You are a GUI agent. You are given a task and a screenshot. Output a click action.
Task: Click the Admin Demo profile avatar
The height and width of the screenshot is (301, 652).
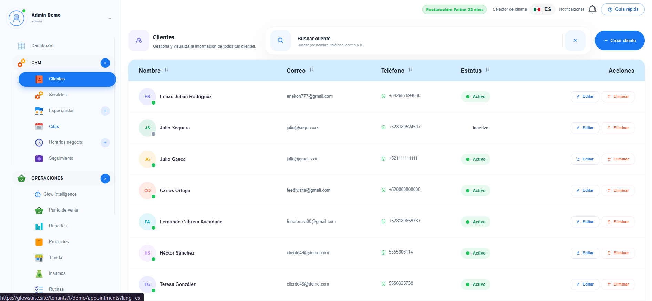tap(16, 18)
